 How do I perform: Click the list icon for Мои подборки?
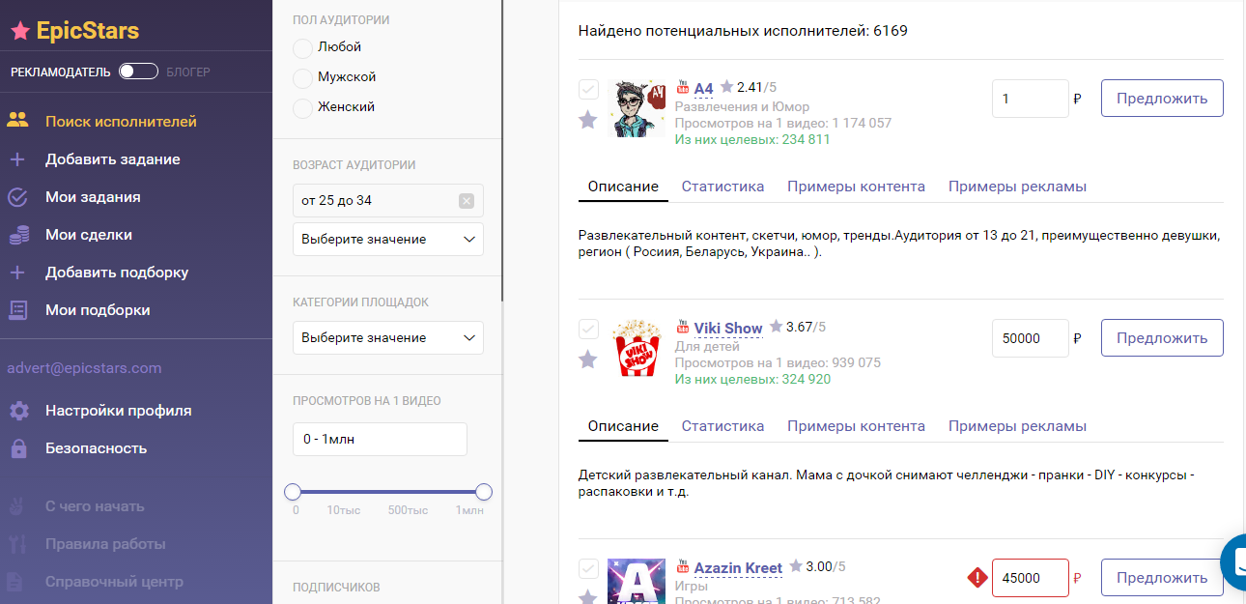(x=17, y=310)
